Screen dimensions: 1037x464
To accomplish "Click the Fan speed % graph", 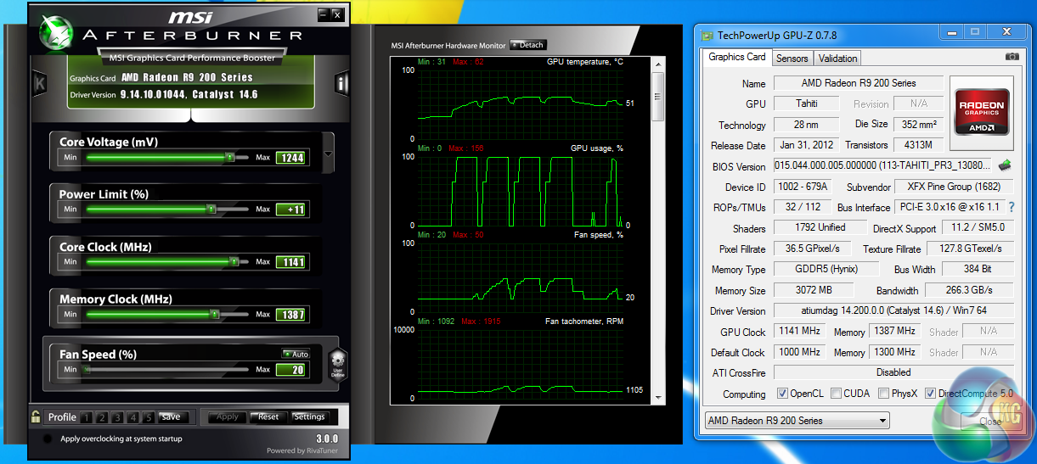I will click(x=521, y=277).
